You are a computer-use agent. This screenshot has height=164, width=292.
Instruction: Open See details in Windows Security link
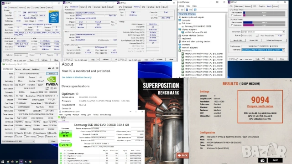77,77
